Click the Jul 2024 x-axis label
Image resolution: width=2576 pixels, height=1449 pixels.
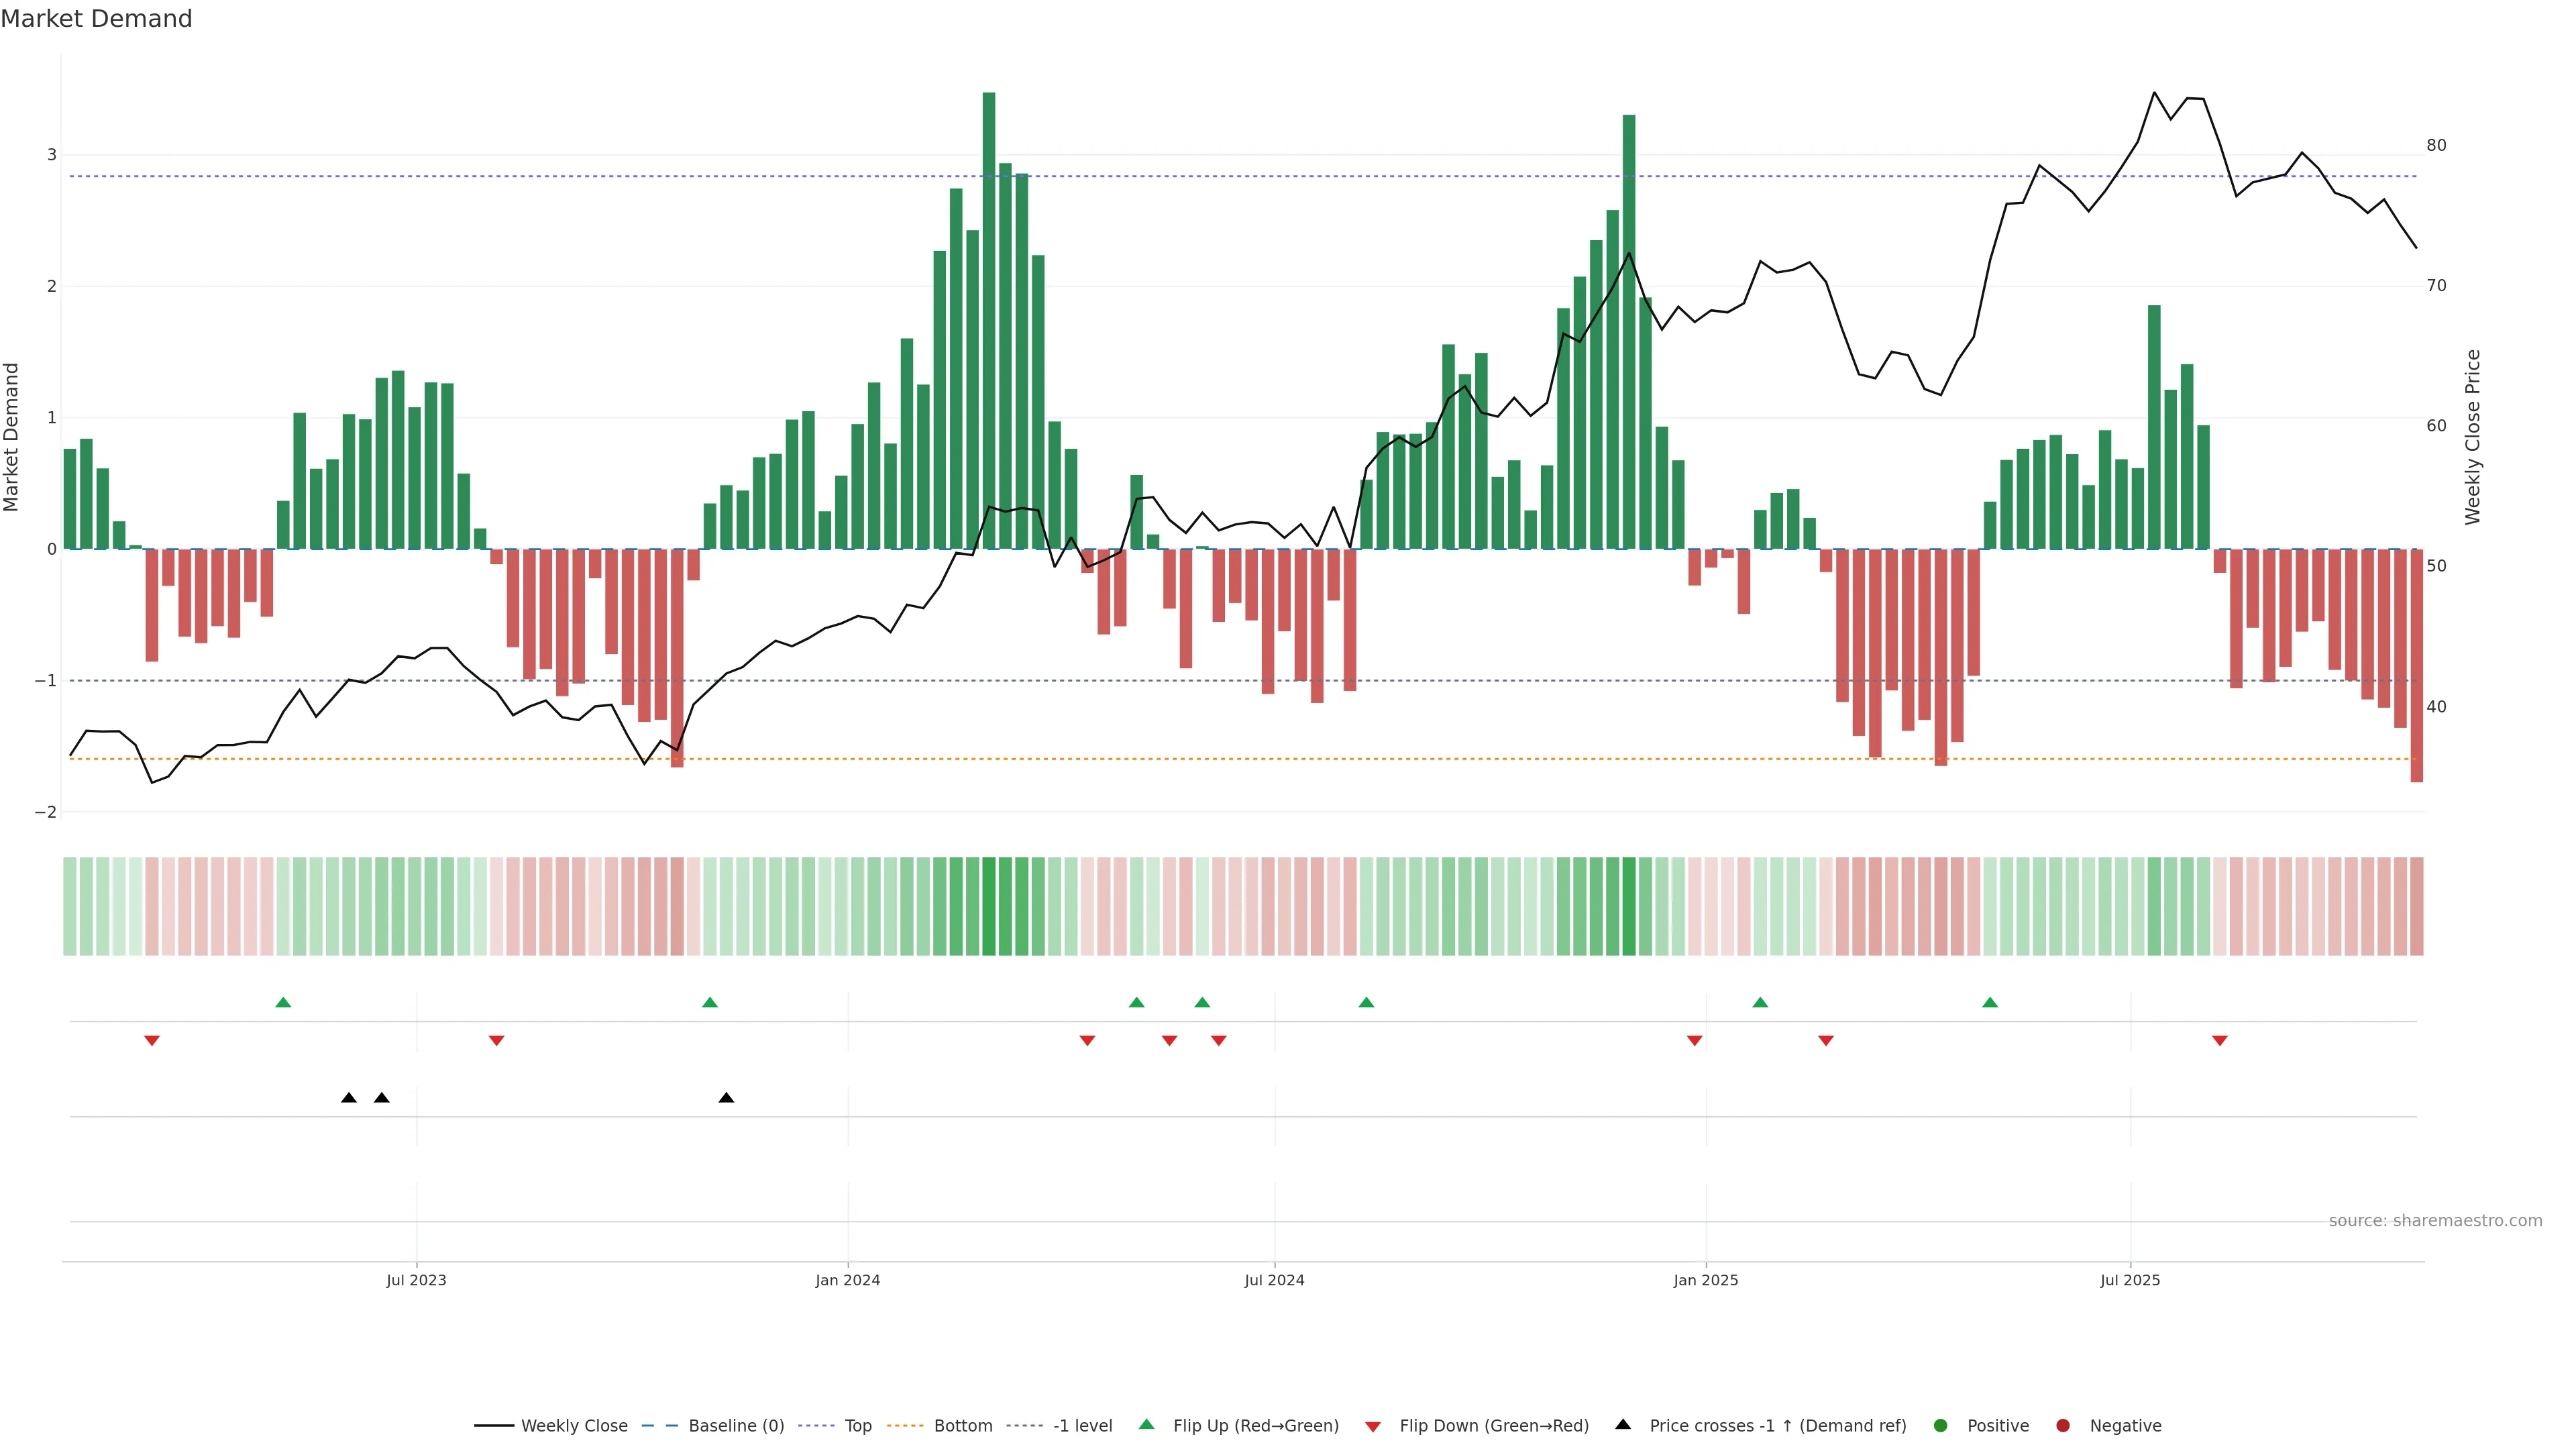(x=1274, y=1280)
